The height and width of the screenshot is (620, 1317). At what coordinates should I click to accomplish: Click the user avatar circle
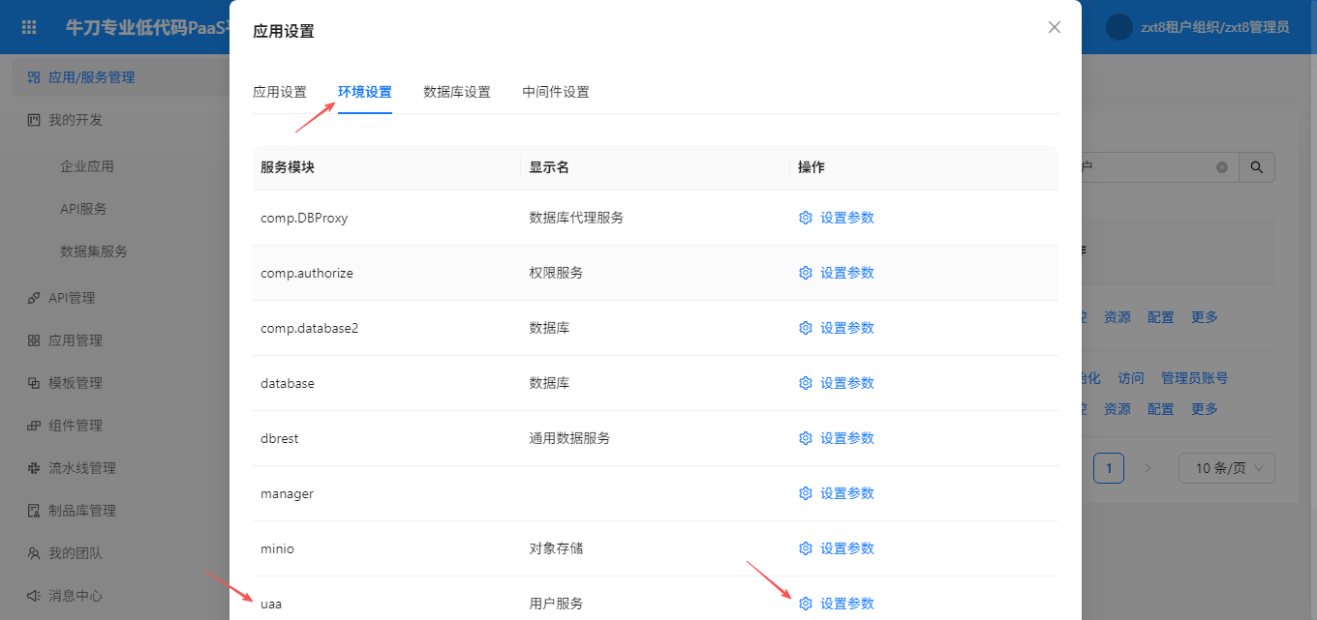point(1118,27)
